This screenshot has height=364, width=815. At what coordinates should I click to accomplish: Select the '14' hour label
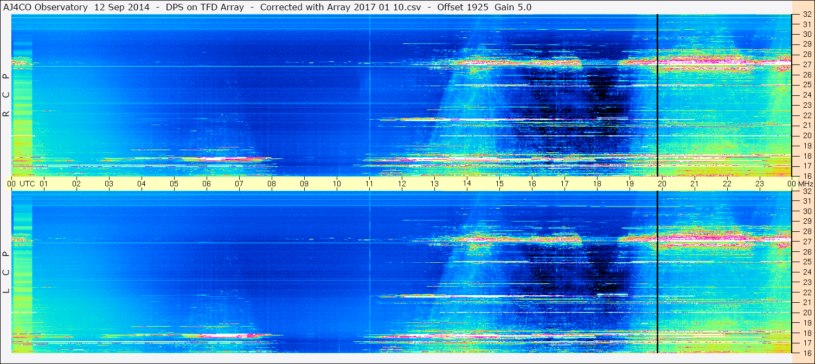point(467,184)
